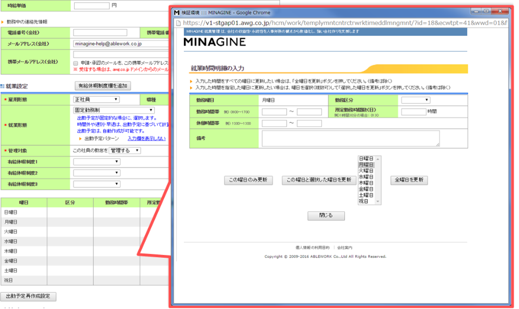
Task: Click the この曜日と選択した曜日を更新 button
Action: (319, 180)
